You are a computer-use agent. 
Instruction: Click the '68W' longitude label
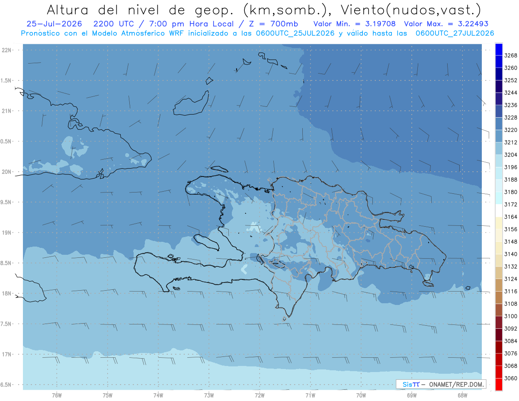tap(462, 395)
